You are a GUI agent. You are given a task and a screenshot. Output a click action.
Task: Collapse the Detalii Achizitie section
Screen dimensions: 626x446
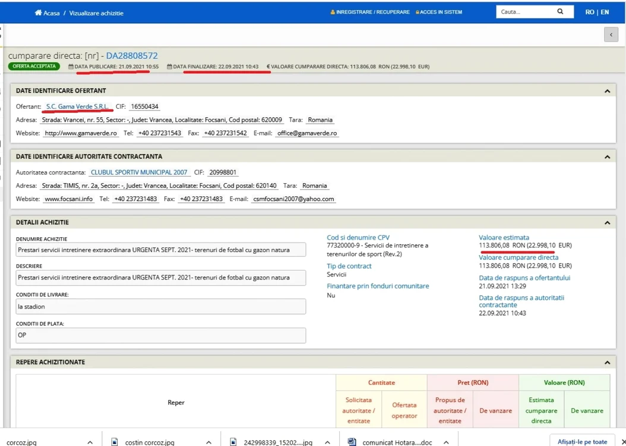[x=607, y=223]
